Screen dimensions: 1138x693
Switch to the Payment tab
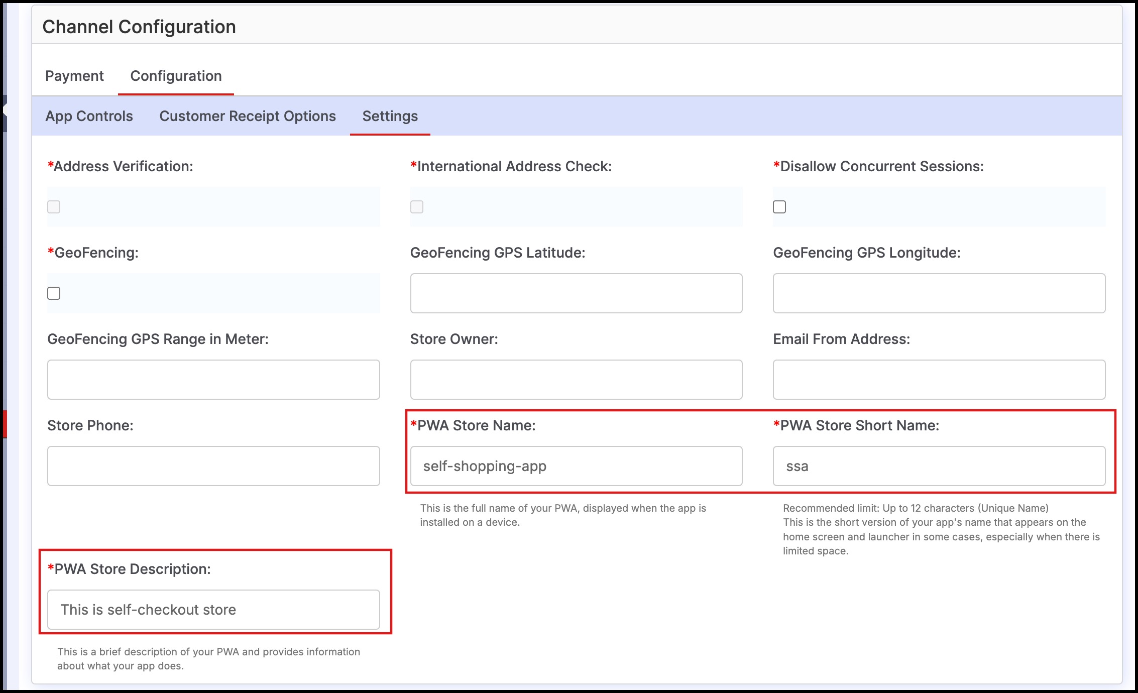74,76
